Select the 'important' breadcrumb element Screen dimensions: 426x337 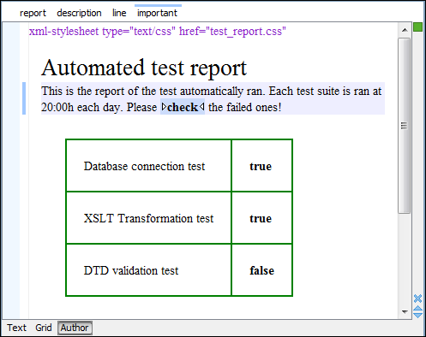(157, 13)
